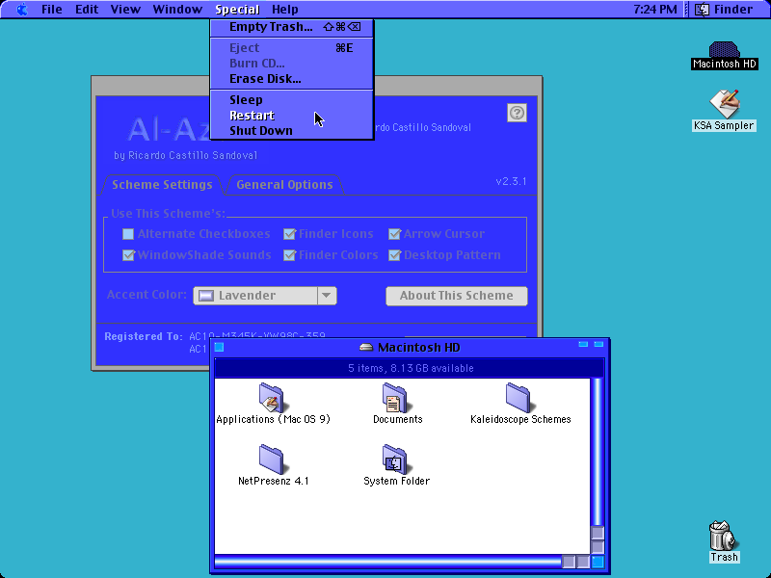Image resolution: width=771 pixels, height=578 pixels.
Task: Choose Restart from the Special menu
Action: tap(292, 116)
